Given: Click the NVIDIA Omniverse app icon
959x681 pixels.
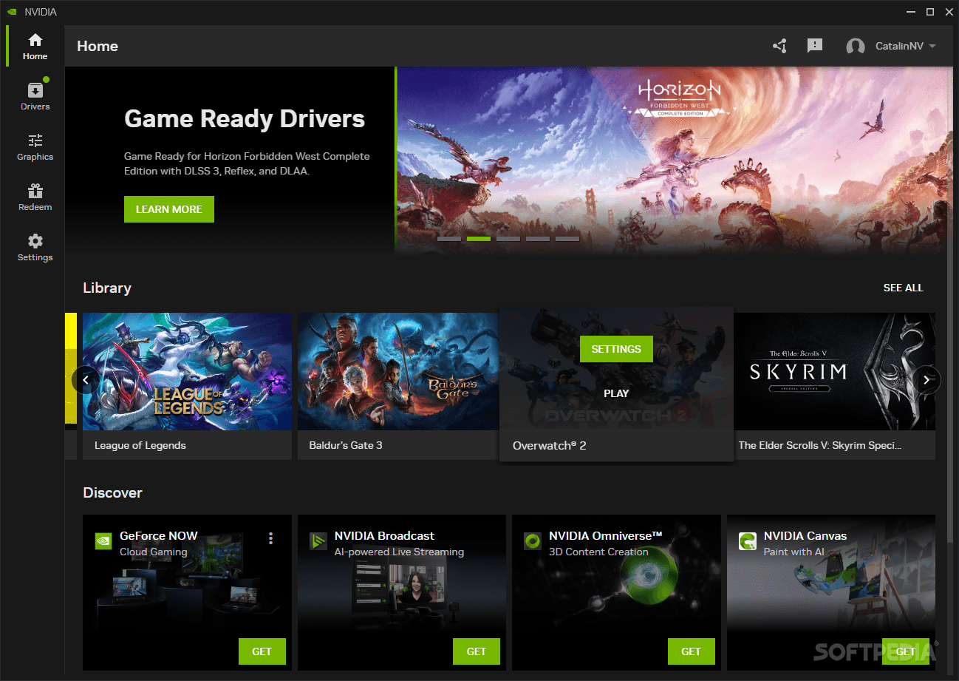Looking at the screenshot, I should tap(533, 541).
